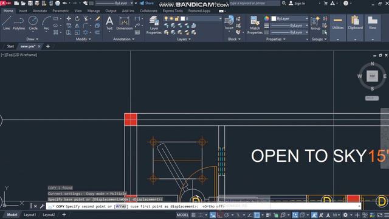
Task: Toggle drawing grid display in status bar
Action: [x=193, y=215]
